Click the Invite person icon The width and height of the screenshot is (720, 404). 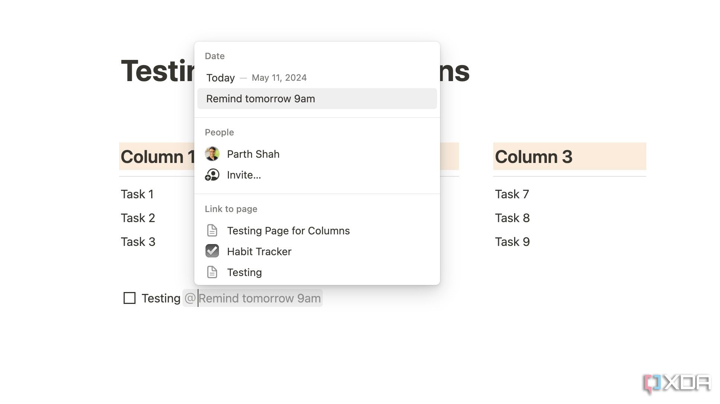tap(212, 175)
